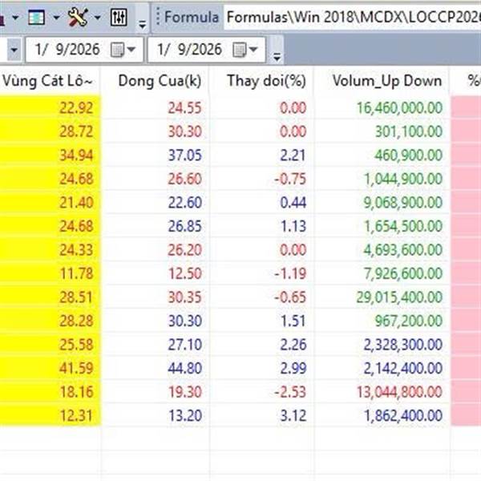
Task: Expand the layout icon dropdown arrow
Action: click(x=55, y=17)
